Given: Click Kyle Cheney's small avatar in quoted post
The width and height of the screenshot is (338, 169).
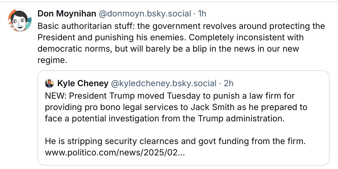Looking at the screenshot, I should click(x=49, y=83).
